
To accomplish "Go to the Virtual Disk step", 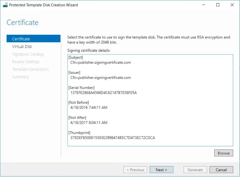I will pyautogui.click(x=22, y=46).
